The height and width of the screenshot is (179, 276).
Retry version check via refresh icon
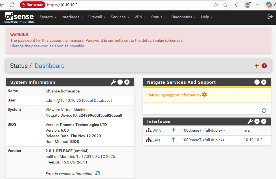coord(98,174)
